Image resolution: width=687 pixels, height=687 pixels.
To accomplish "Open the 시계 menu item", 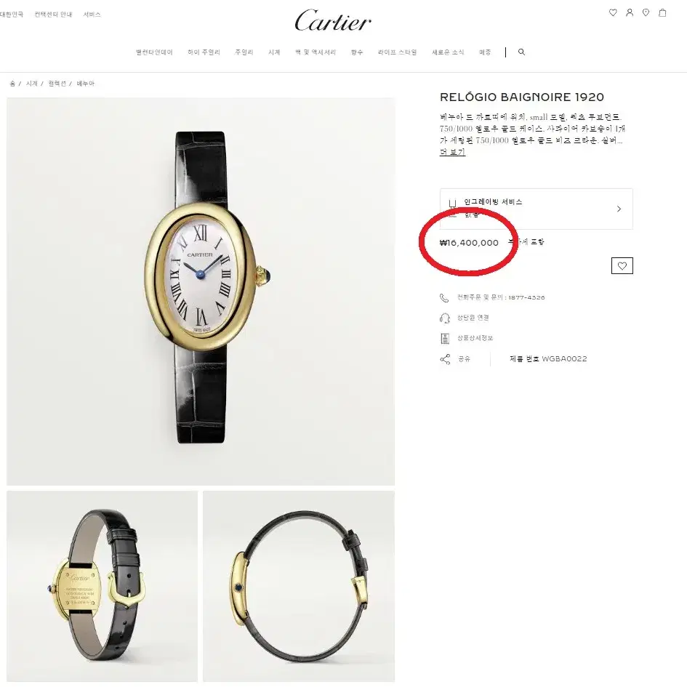I will [274, 52].
